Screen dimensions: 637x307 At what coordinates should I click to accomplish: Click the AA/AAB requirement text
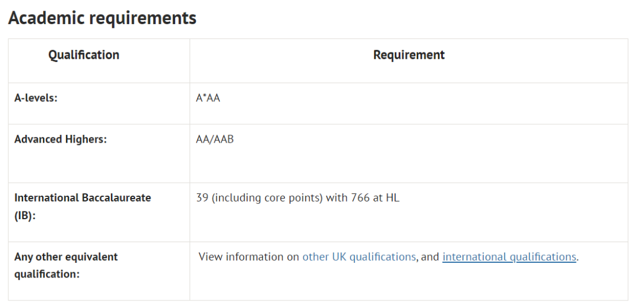coord(215,139)
